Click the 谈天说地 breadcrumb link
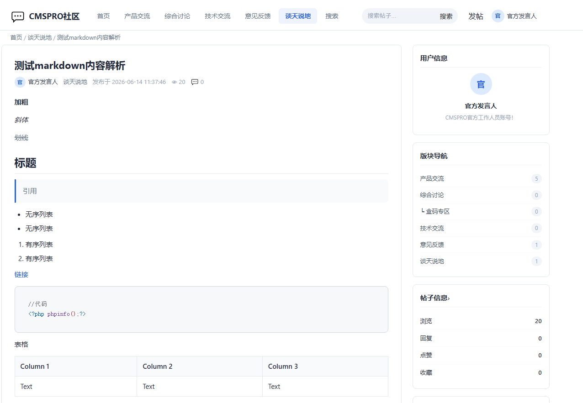 coord(40,37)
